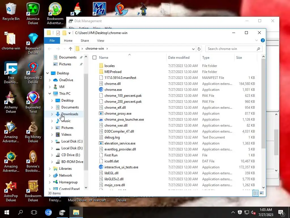Select the chrome.exe application icon
The height and width of the screenshot is (218, 290).
tap(101, 89)
